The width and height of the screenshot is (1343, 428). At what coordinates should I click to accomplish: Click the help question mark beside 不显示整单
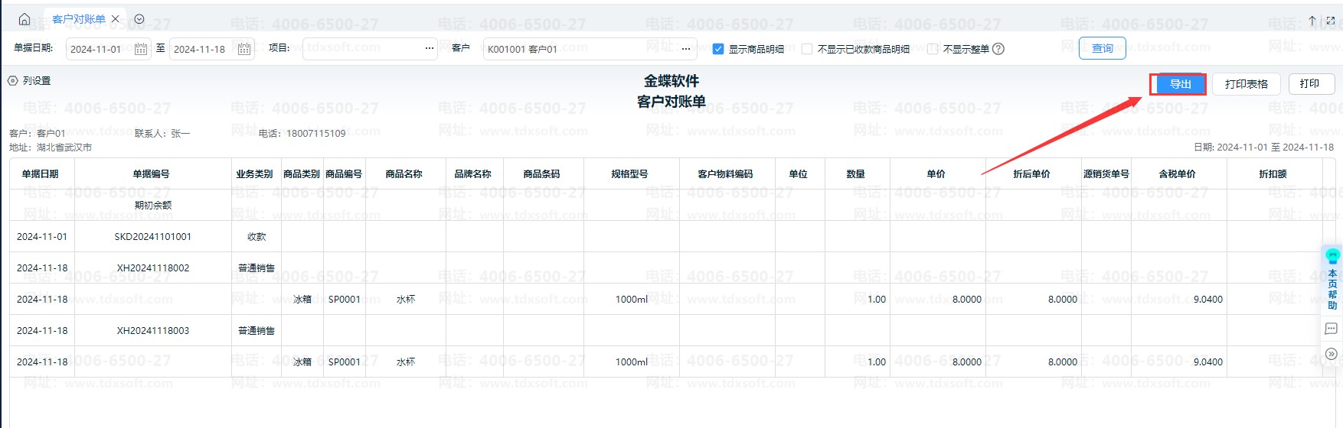[998, 49]
